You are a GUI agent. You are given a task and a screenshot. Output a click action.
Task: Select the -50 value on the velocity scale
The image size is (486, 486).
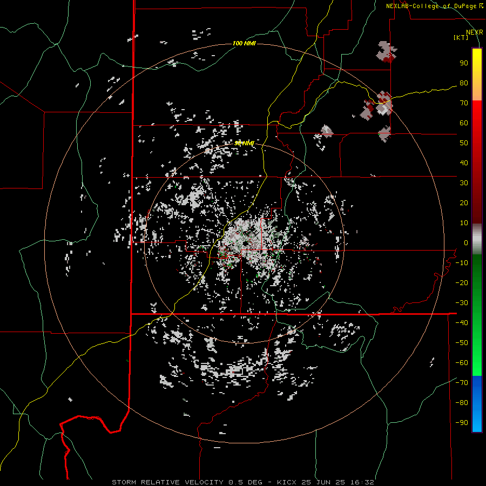coord(462,343)
